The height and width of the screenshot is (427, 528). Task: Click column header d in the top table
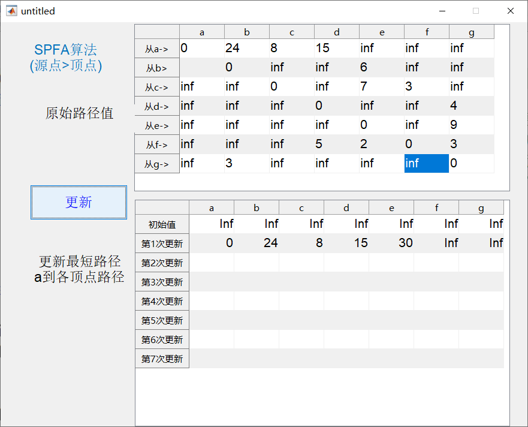(x=336, y=32)
